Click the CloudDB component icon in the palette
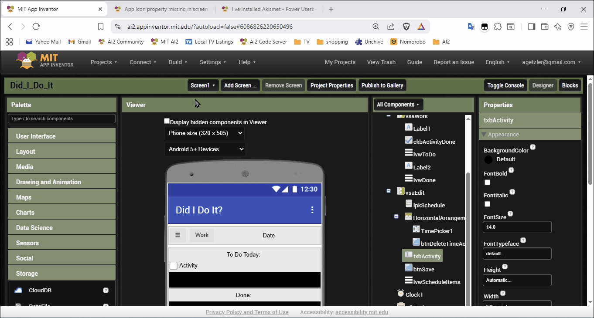The height and width of the screenshot is (318, 594). click(18, 291)
